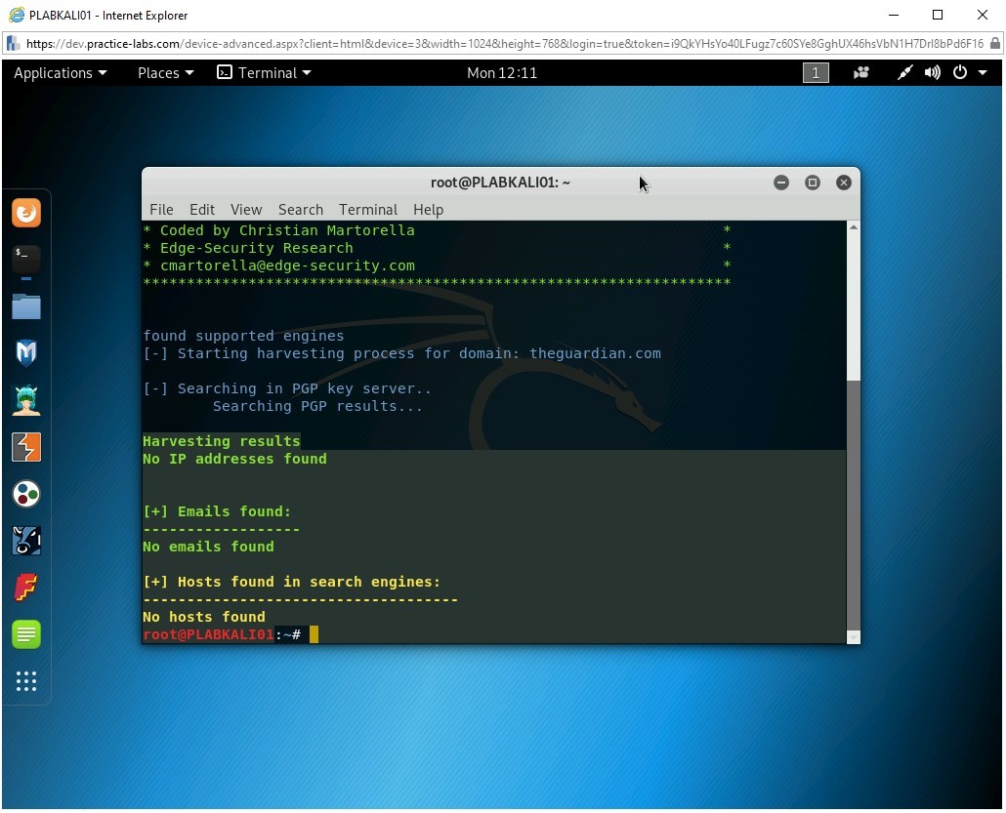Viewport: 1006px width, 813px height.
Task: Expand the system power menu arrow
Action: click(984, 72)
